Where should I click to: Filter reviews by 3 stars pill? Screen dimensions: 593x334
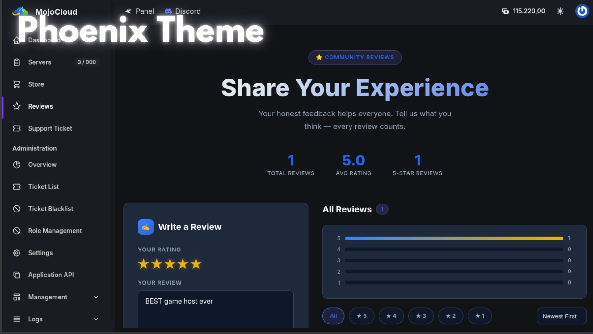coord(421,316)
